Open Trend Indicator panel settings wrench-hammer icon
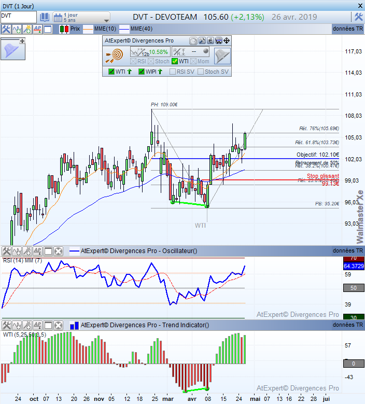Screen dimensions: 365x404 pyautogui.click(x=6, y=325)
